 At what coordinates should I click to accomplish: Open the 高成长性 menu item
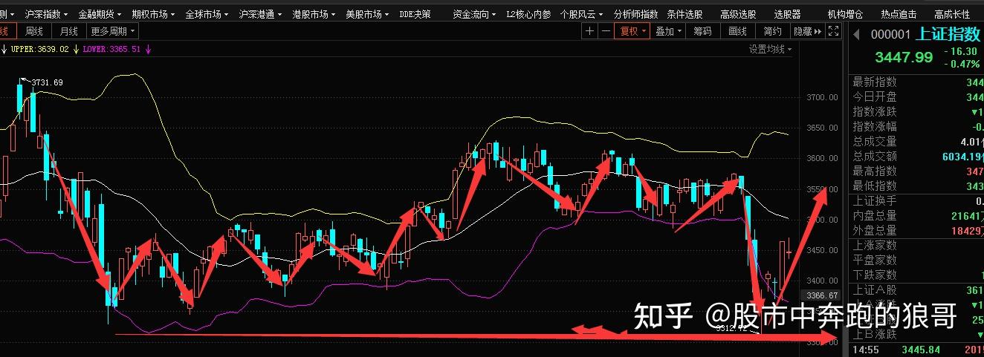[x=952, y=14]
